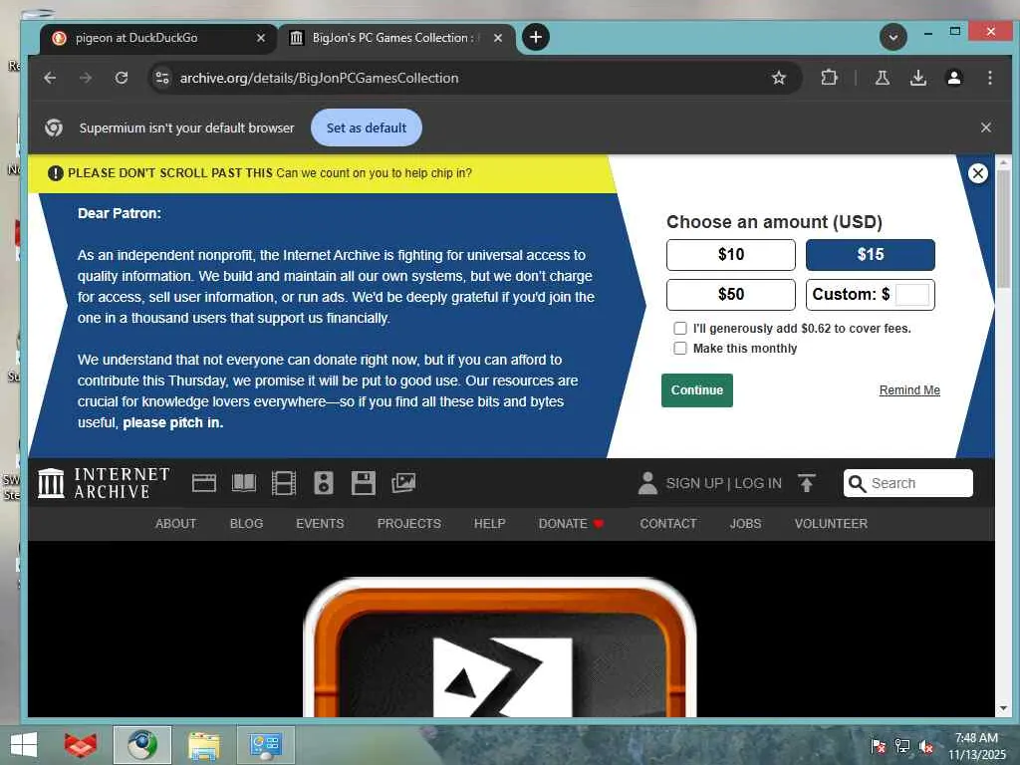
Task: Open the downloads tray icon
Action: [x=917, y=78]
